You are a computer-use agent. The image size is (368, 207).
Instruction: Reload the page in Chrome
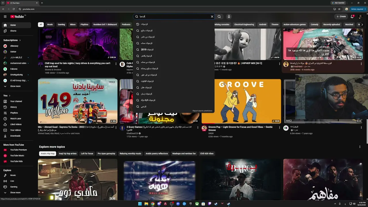(x=14, y=9)
